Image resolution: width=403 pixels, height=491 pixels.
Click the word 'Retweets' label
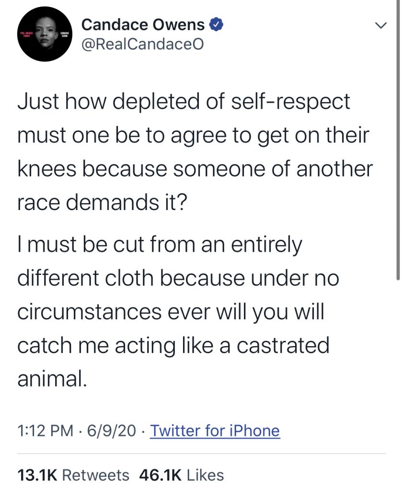(x=96, y=475)
